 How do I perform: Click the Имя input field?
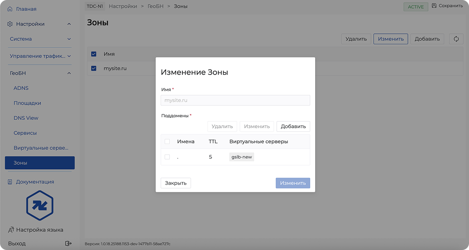point(235,100)
